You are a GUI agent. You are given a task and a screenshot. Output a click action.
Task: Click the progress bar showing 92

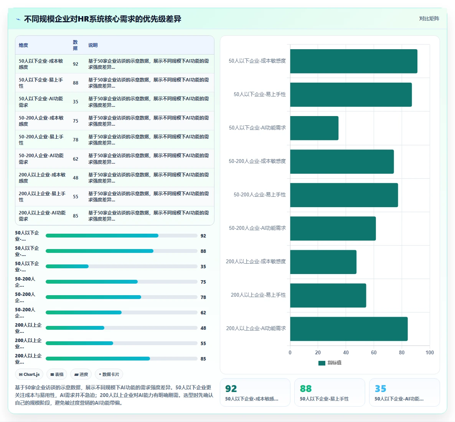pyautogui.click(x=122, y=236)
